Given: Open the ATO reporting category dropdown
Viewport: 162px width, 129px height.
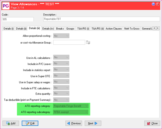Looking at the screenshot, I should click(71, 106).
